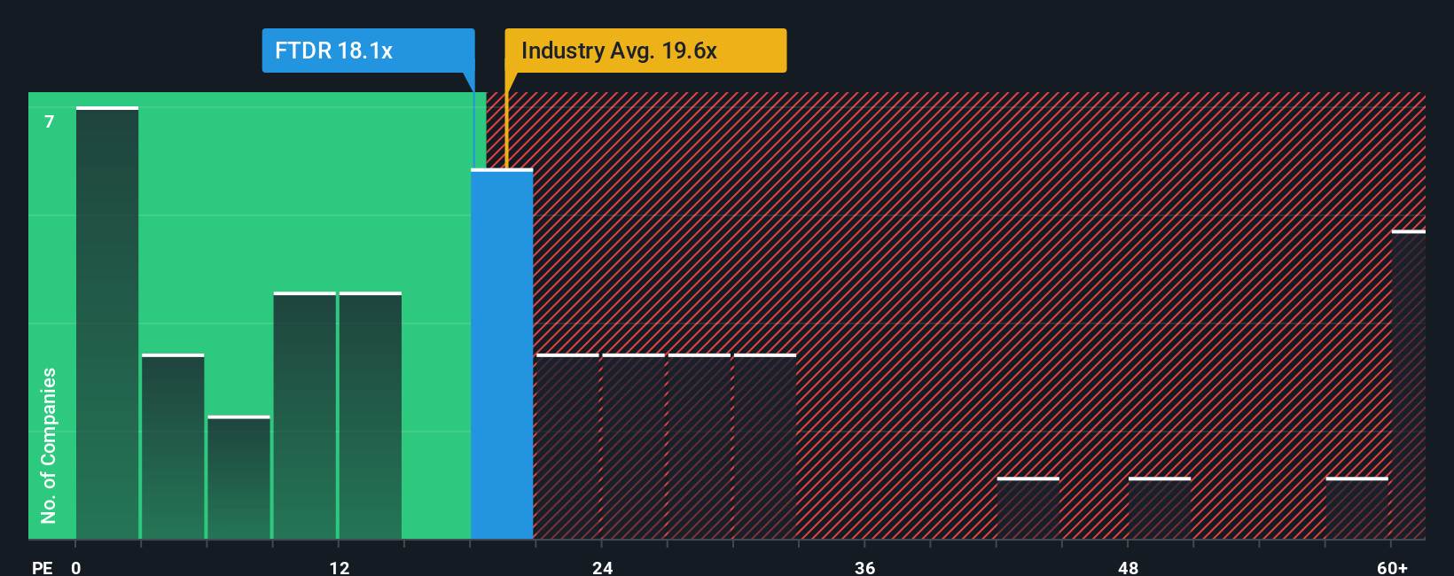Click the blue FTDR 18.1x label

pos(368,51)
